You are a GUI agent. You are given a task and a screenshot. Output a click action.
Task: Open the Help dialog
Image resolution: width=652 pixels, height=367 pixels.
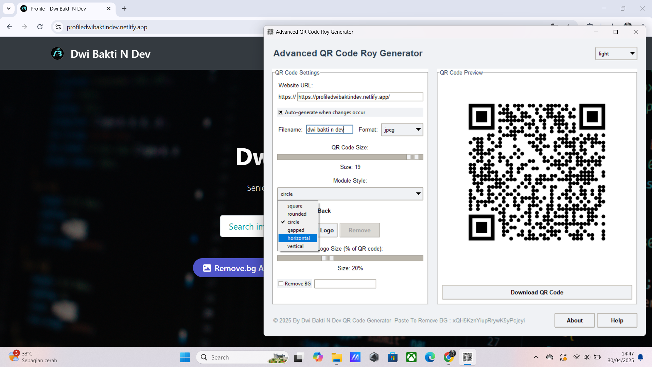(x=617, y=320)
